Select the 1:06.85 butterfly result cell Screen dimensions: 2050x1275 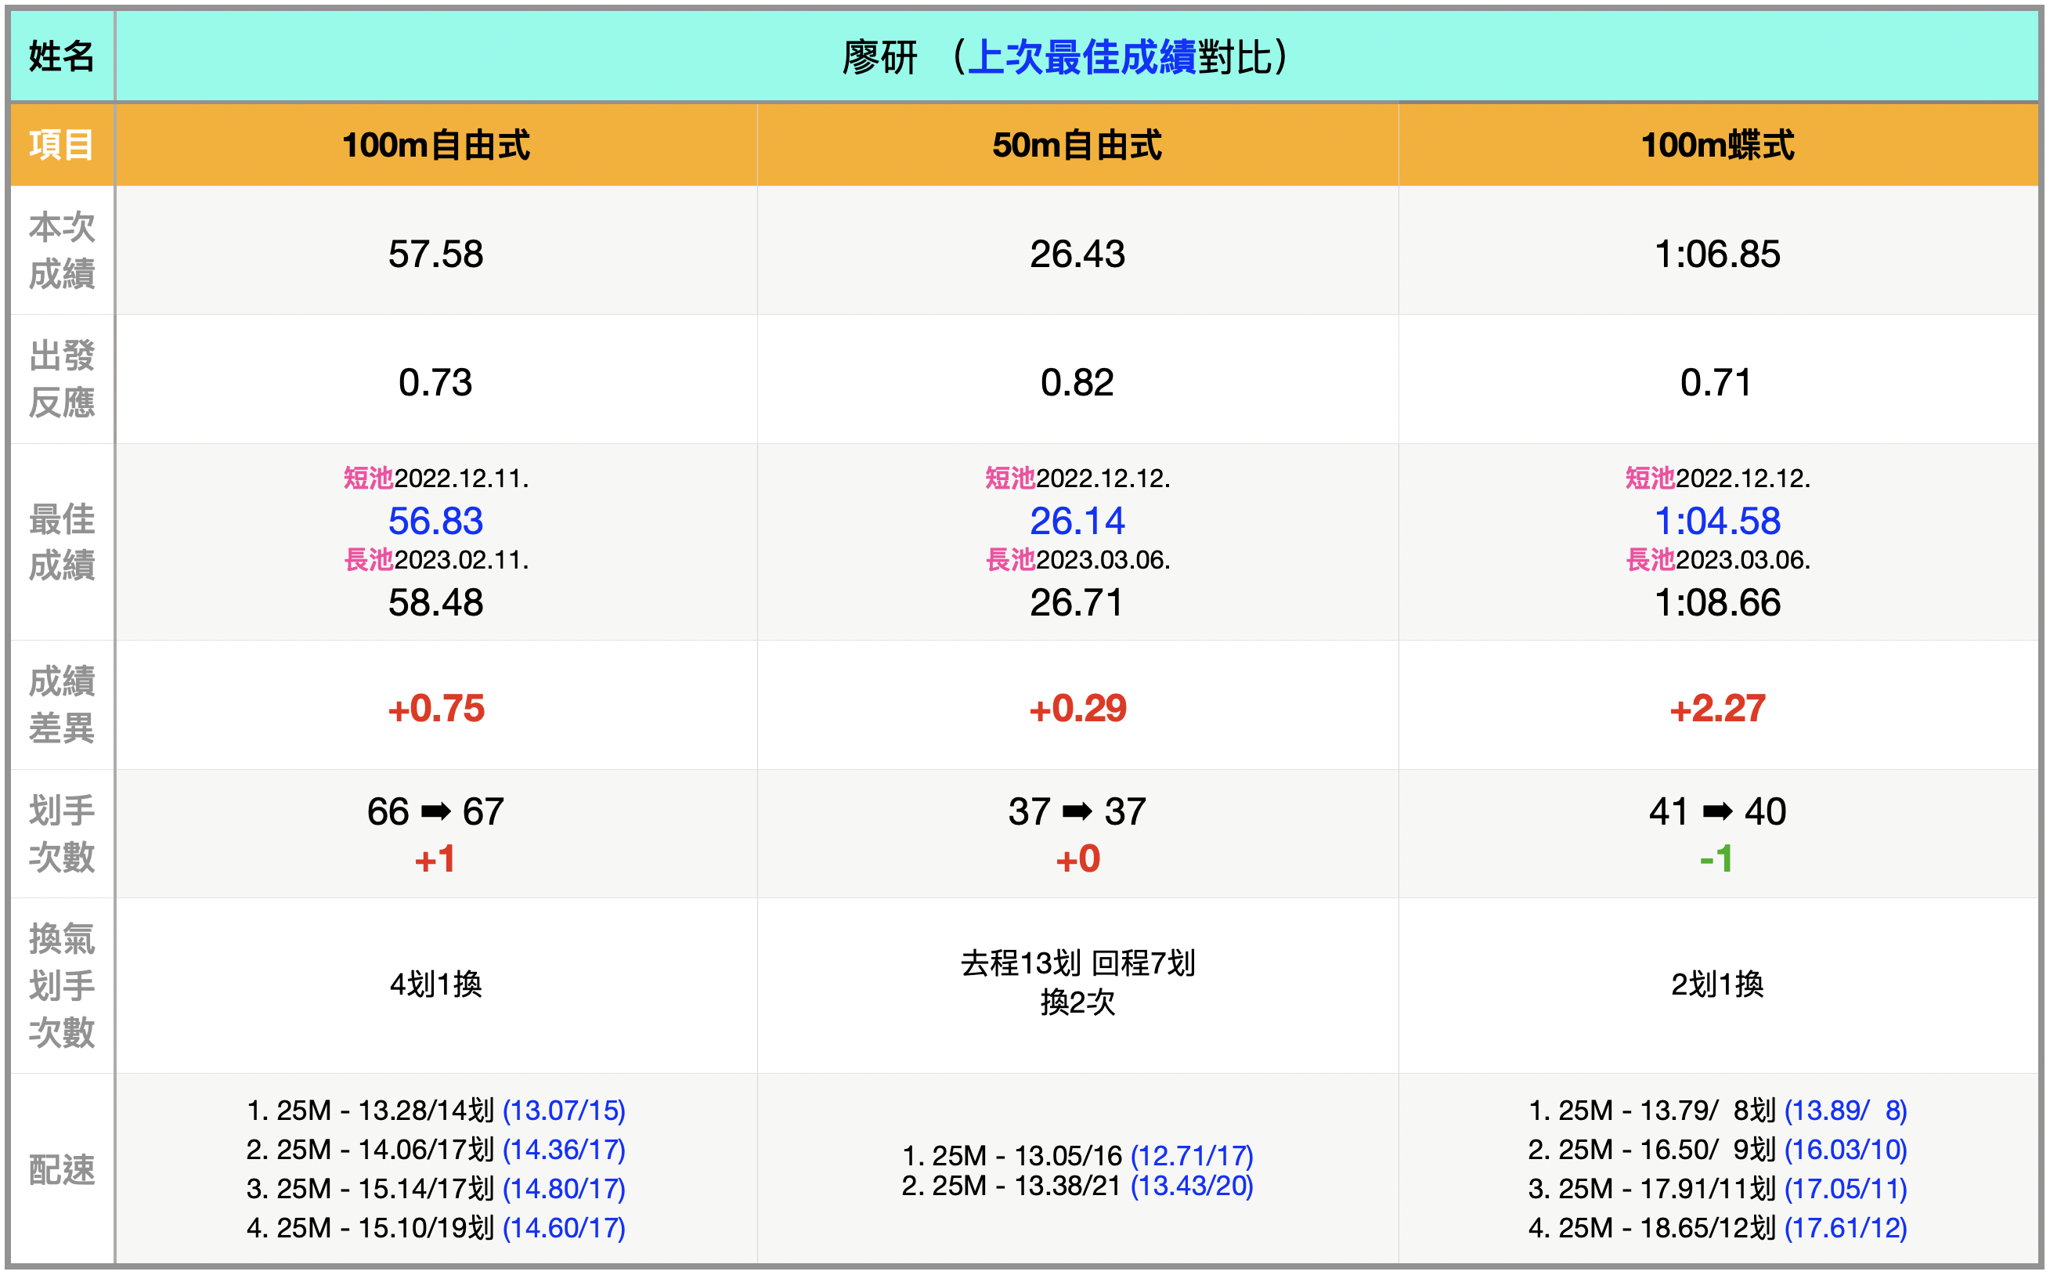1717,254
